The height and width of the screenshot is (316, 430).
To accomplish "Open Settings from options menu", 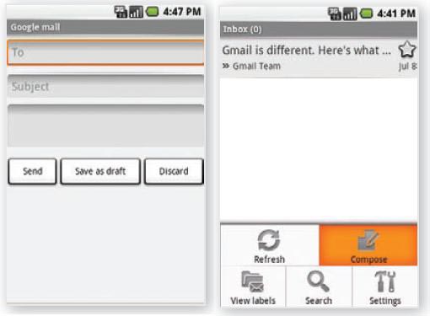I will 384,287.
